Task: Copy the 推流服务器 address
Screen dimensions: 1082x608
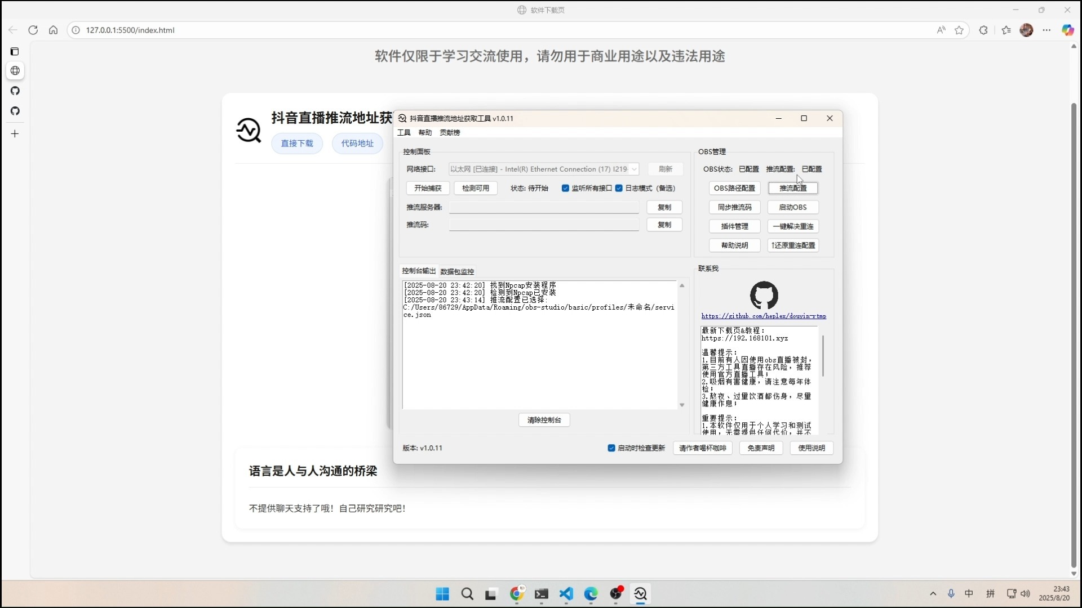Action: [664, 207]
